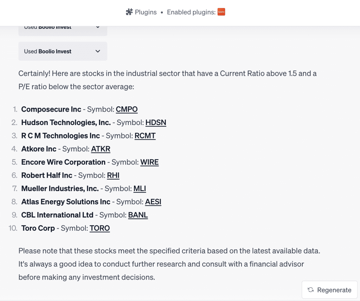Select the 'Toro Corp' company name
Screen dimensions: 360x301
click(x=38, y=228)
